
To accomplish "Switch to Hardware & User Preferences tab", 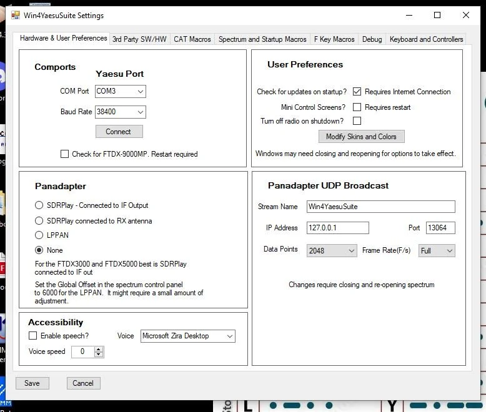I will (x=63, y=38).
